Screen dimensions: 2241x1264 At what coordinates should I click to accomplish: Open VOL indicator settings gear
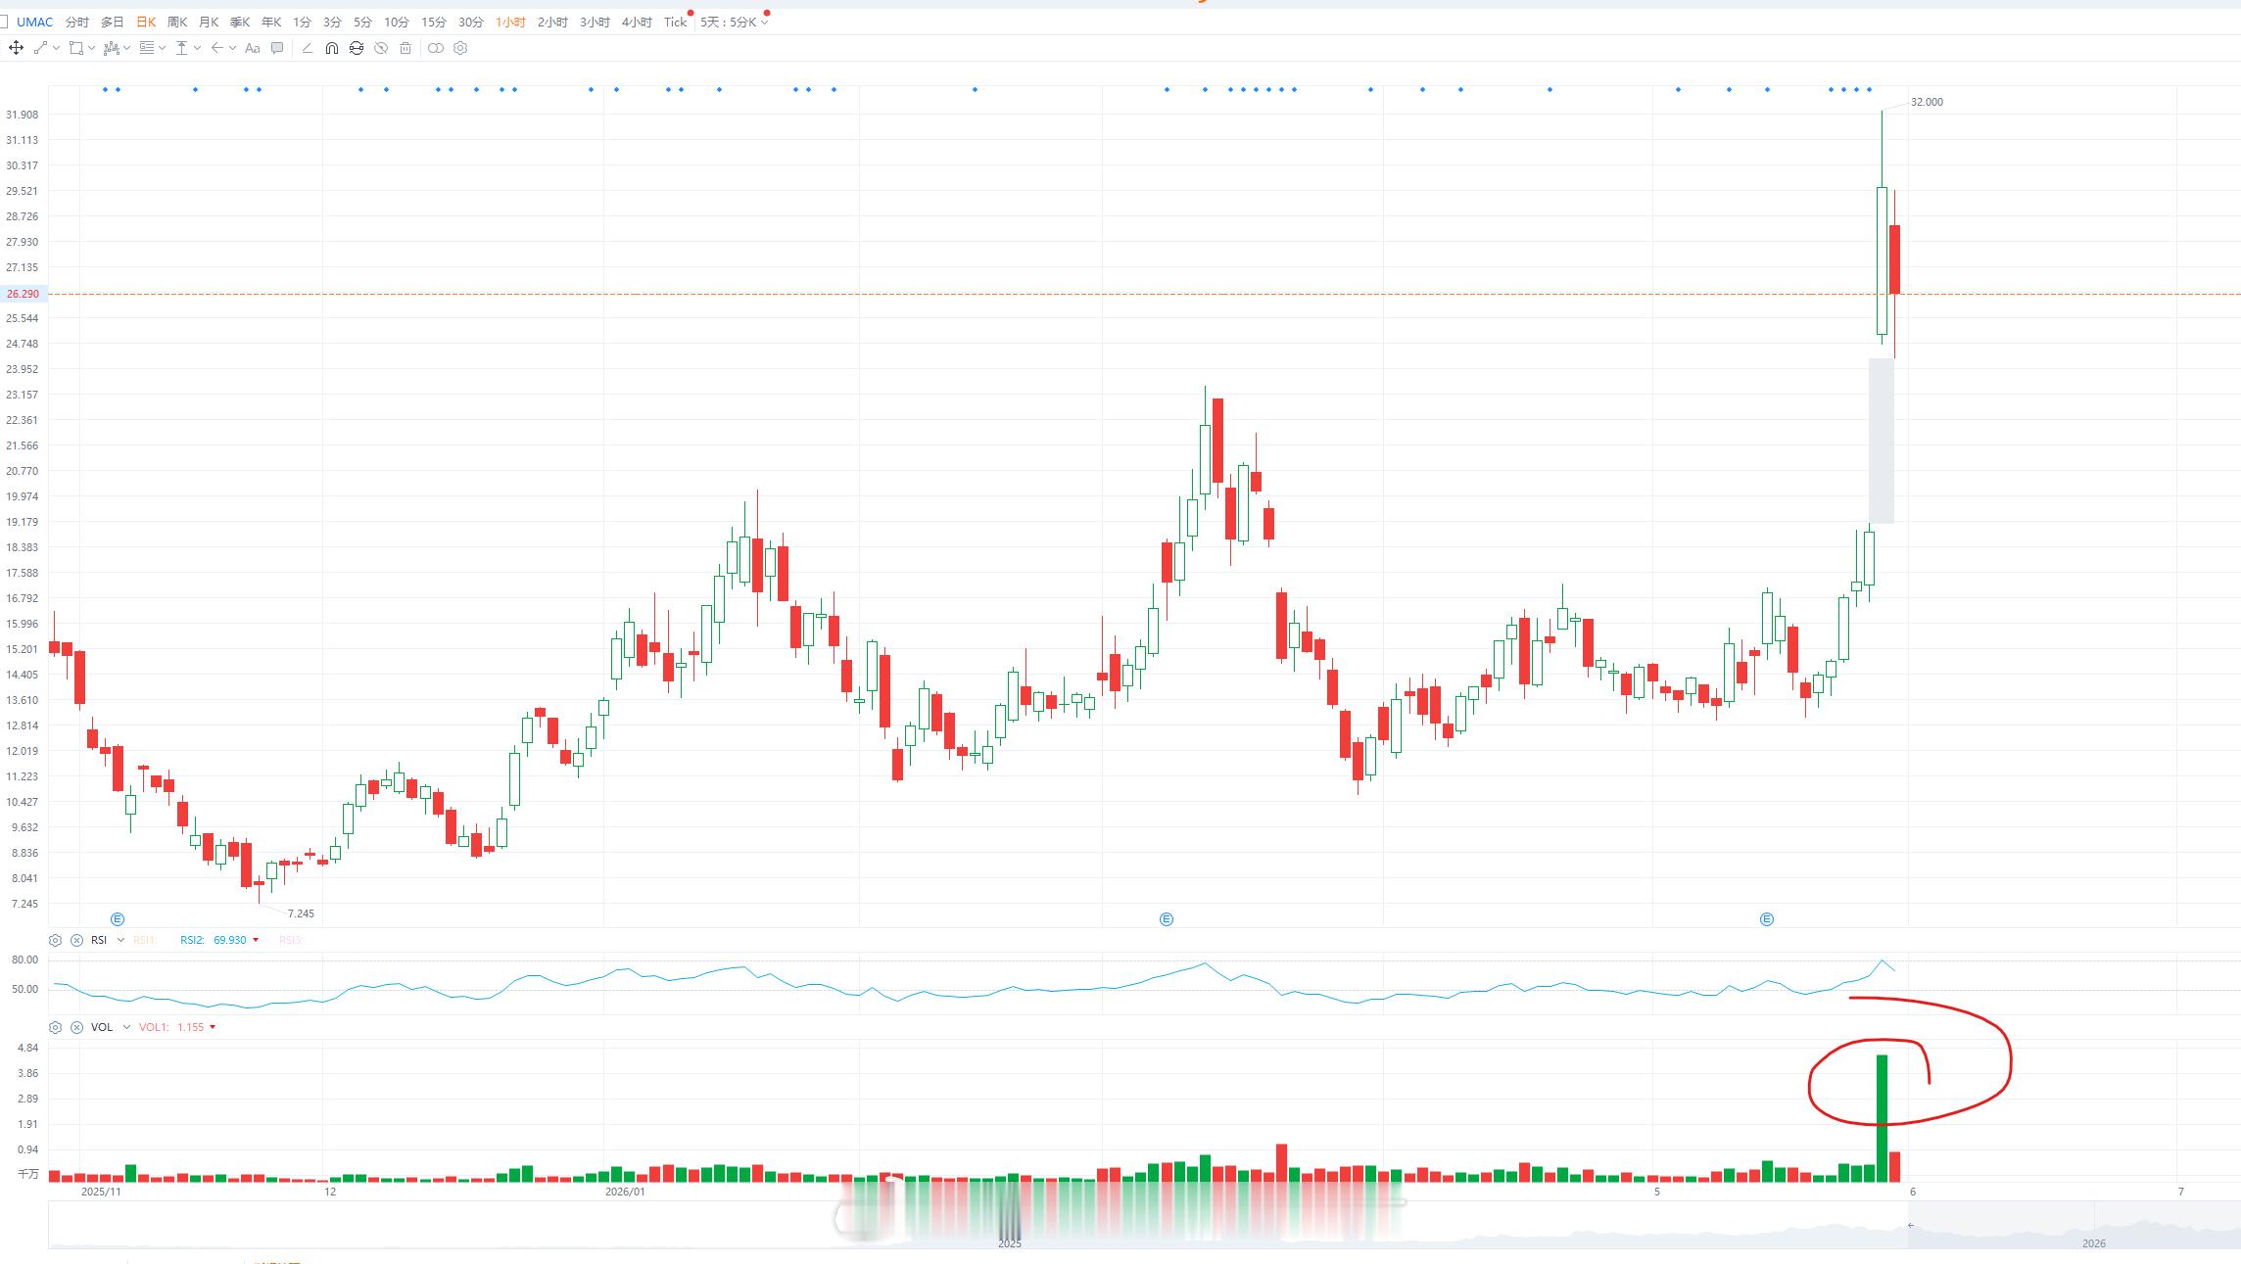56,1027
